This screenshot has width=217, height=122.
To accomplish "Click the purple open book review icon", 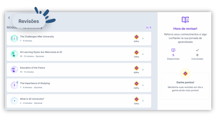I will click(x=185, y=20).
